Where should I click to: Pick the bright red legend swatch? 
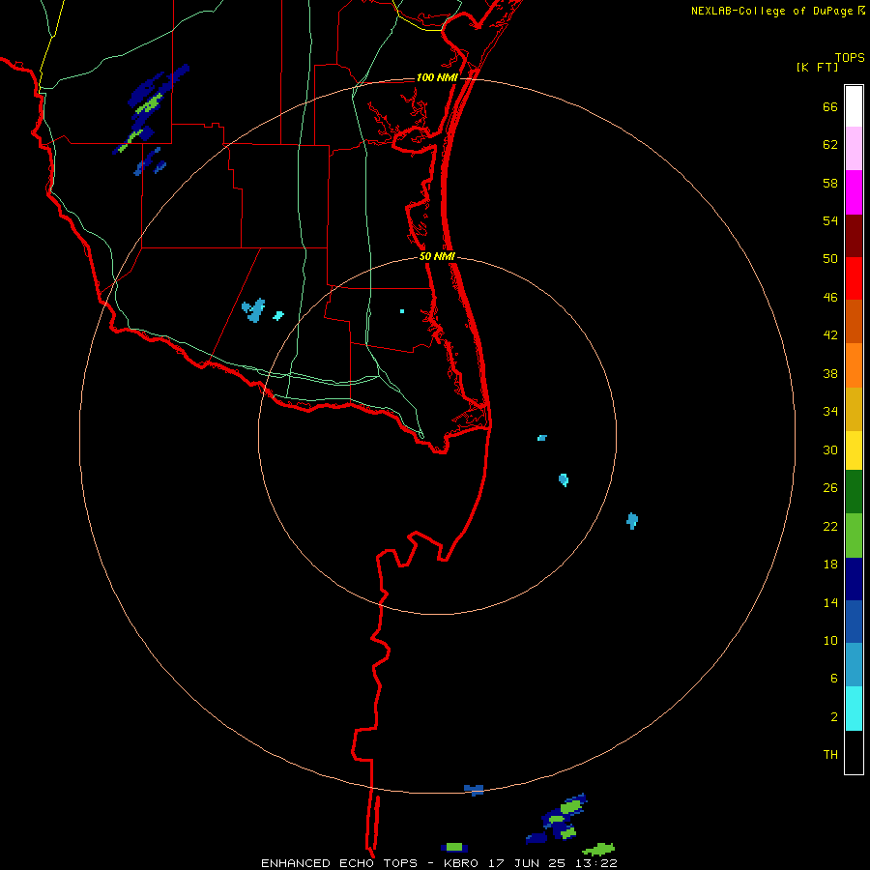[854, 278]
